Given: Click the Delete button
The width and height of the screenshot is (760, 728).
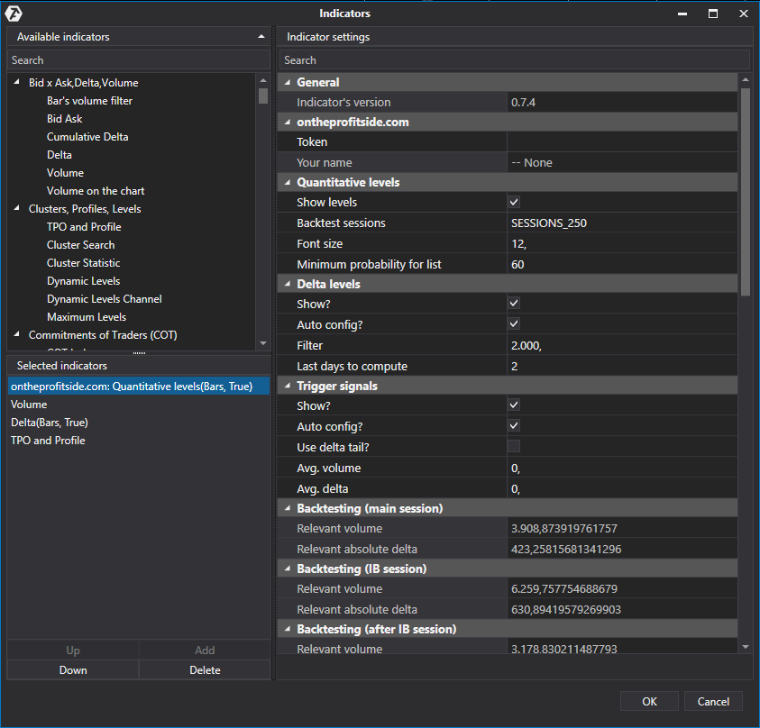Looking at the screenshot, I should click(x=205, y=669).
